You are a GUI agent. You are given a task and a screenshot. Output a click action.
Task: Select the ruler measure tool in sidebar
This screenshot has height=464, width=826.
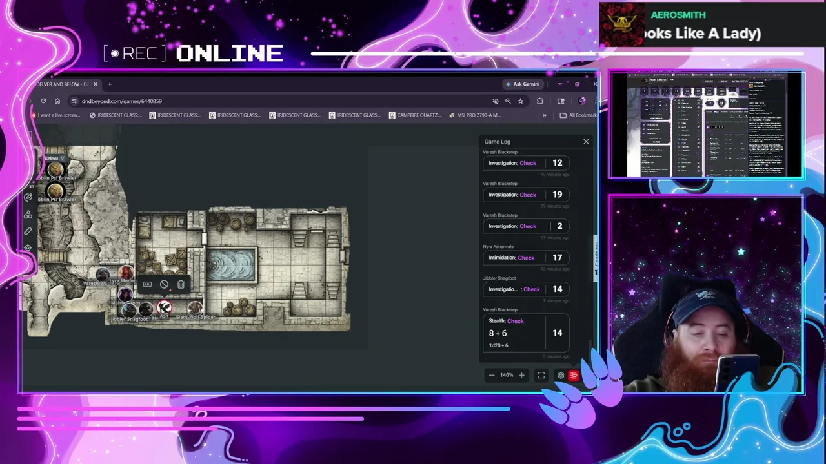pyautogui.click(x=28, y=231)
